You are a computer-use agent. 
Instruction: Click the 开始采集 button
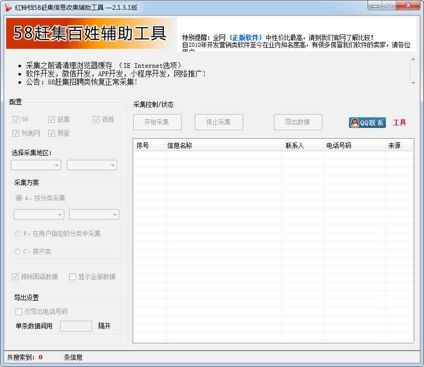tap(157, 122)
